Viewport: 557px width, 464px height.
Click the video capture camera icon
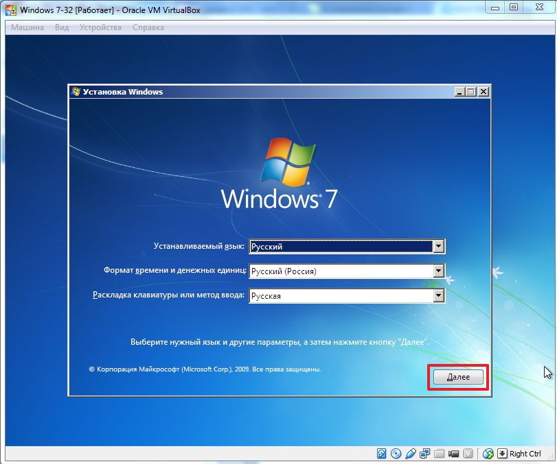[x=454, y=454]
